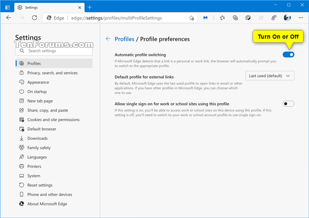Open Privacy, search, and services settings
This screenshot has width=309, height=218.
[x=54, y=73]
